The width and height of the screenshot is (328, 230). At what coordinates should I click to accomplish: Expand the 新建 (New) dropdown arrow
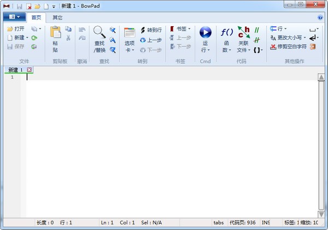26,38
